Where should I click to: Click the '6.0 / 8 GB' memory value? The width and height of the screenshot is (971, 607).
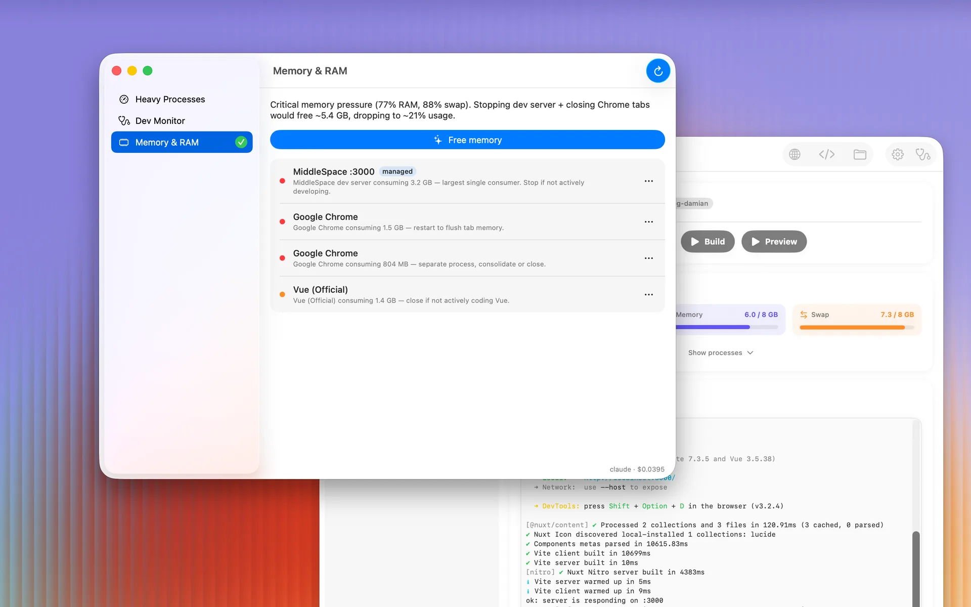point(761,315)
